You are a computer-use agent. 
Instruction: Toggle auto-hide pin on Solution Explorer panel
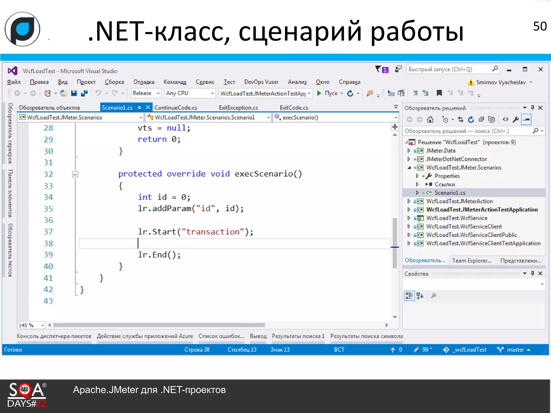532,108
